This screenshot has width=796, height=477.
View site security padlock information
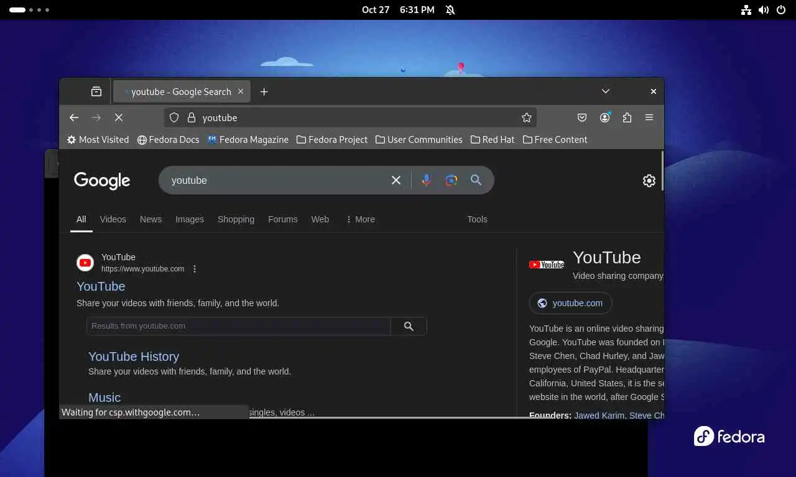tap(192, 117)
